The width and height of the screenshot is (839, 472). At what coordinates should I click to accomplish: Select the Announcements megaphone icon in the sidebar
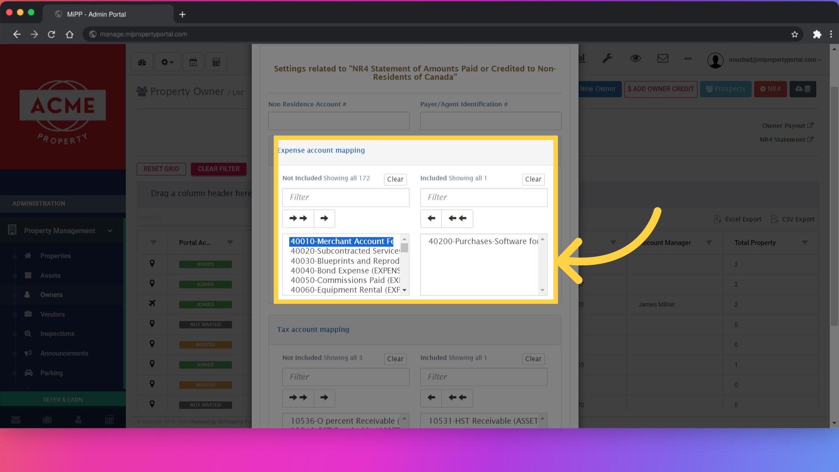click(28, 353)
